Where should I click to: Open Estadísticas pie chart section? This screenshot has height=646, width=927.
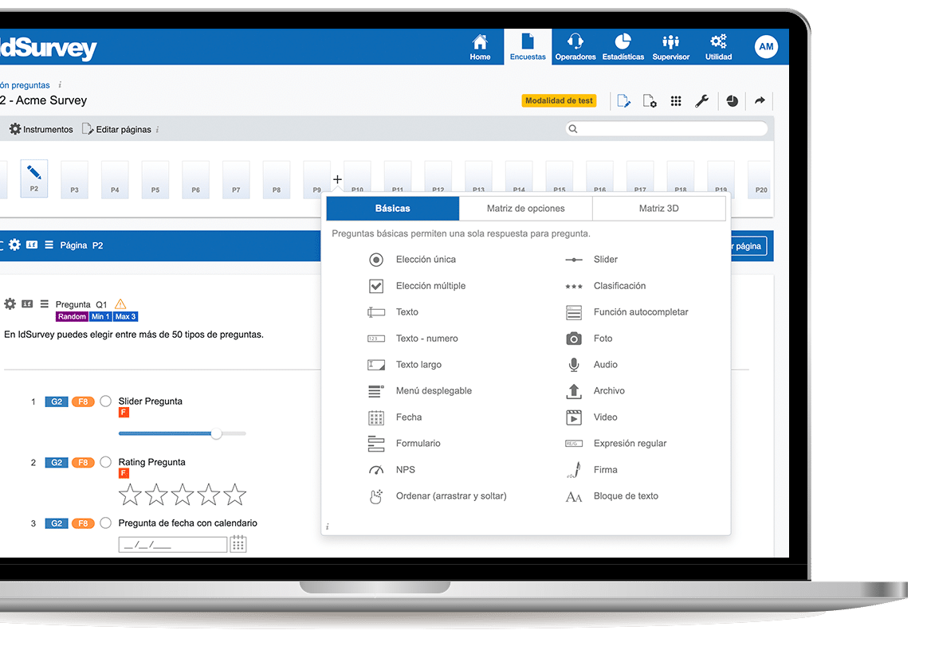point(623,47)
